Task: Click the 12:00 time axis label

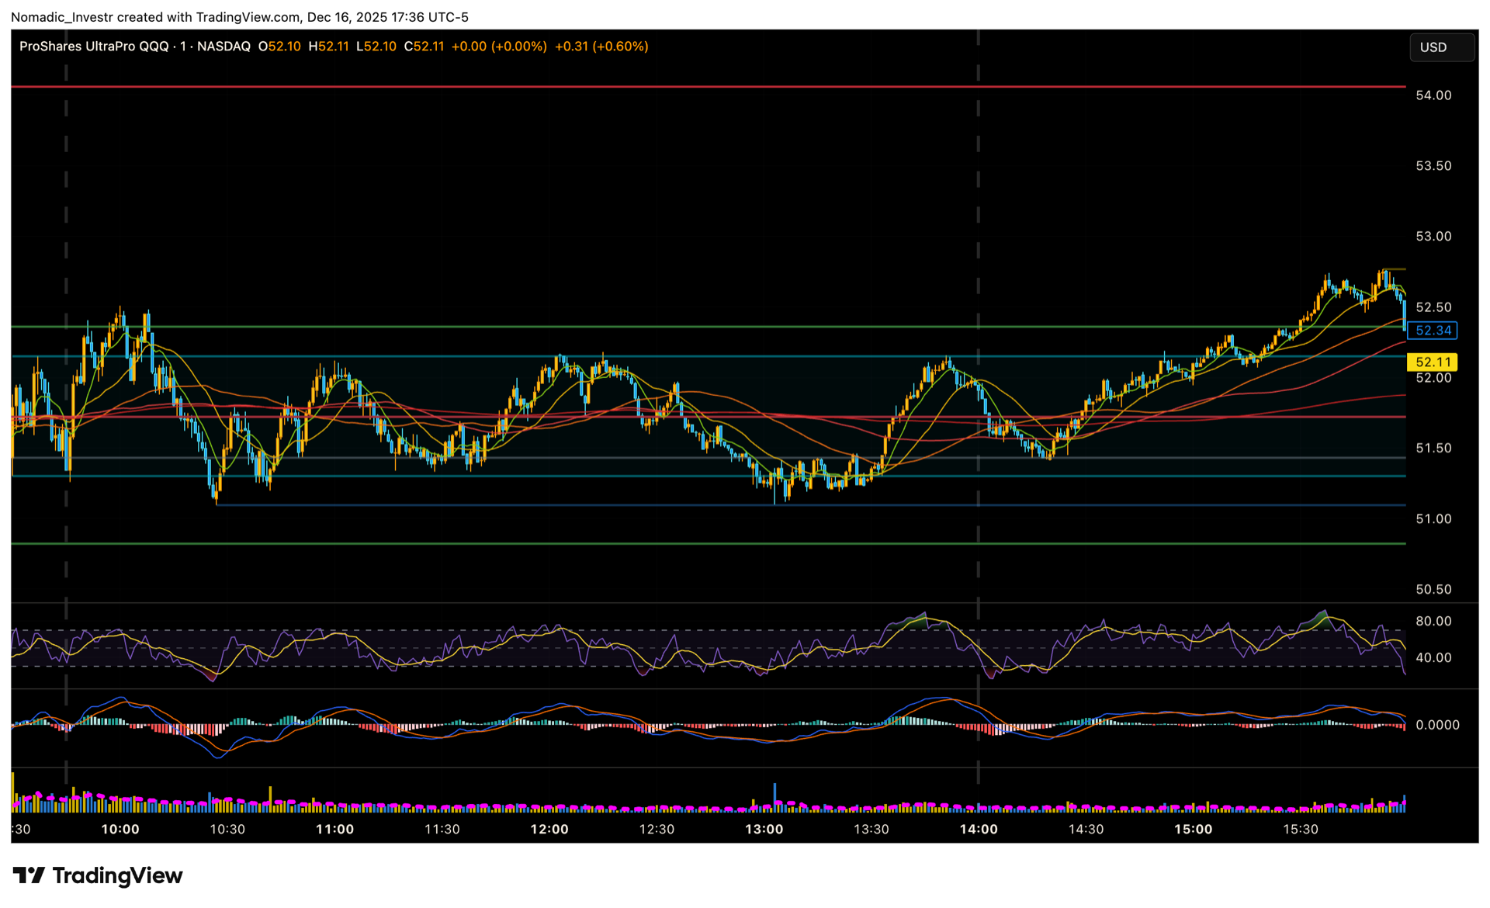Action: (x=549, y=830)
